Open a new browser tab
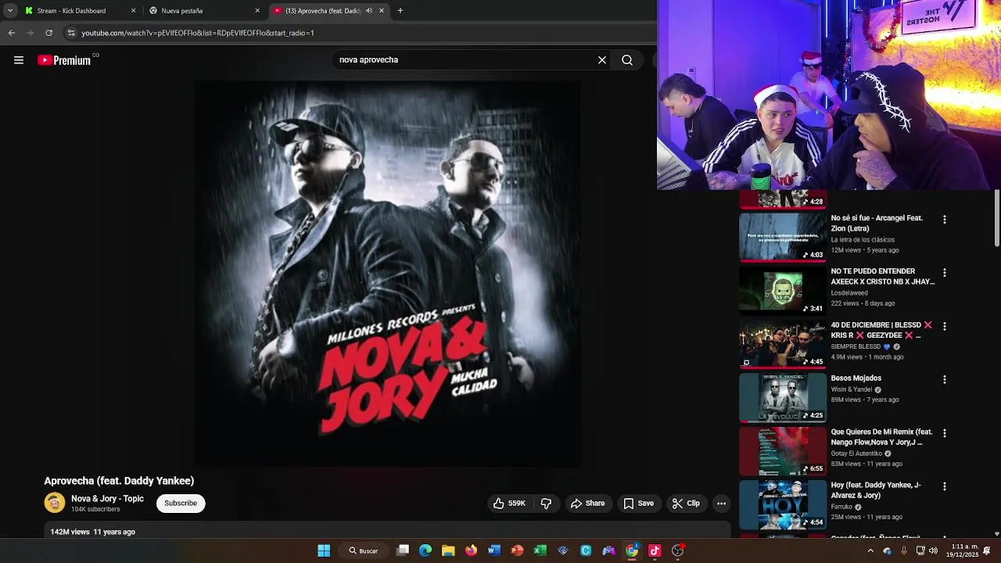 400,11
